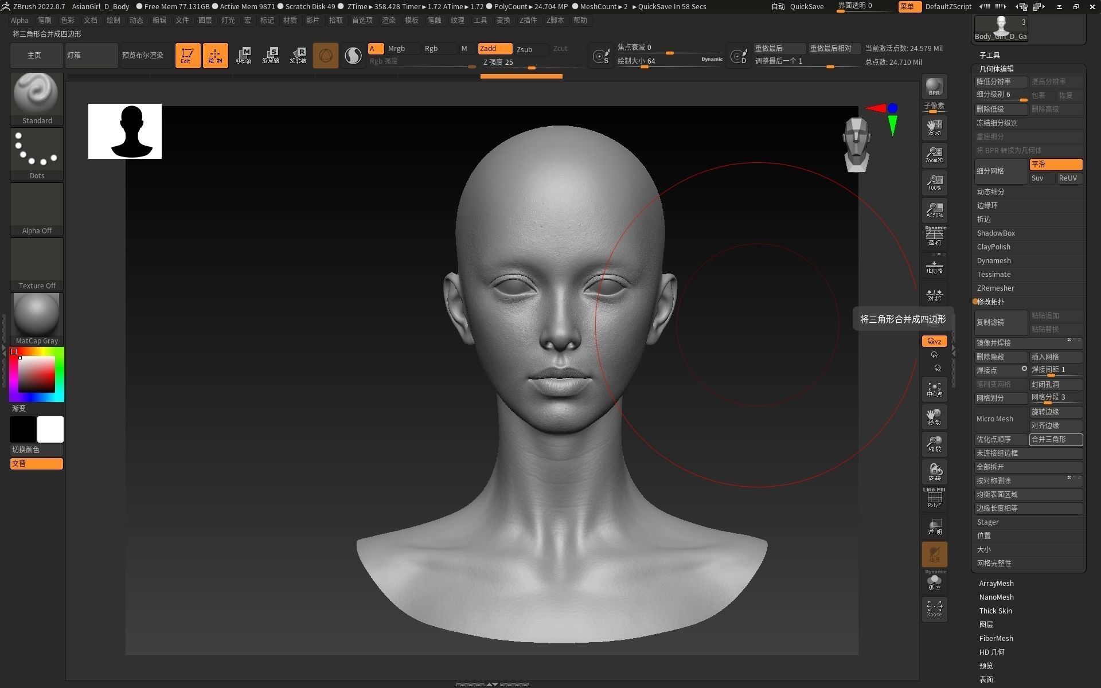The image size is (1101, 688).
Task: Click the Zoom 3D (缩放) view icon
Action: coord(934,444)
